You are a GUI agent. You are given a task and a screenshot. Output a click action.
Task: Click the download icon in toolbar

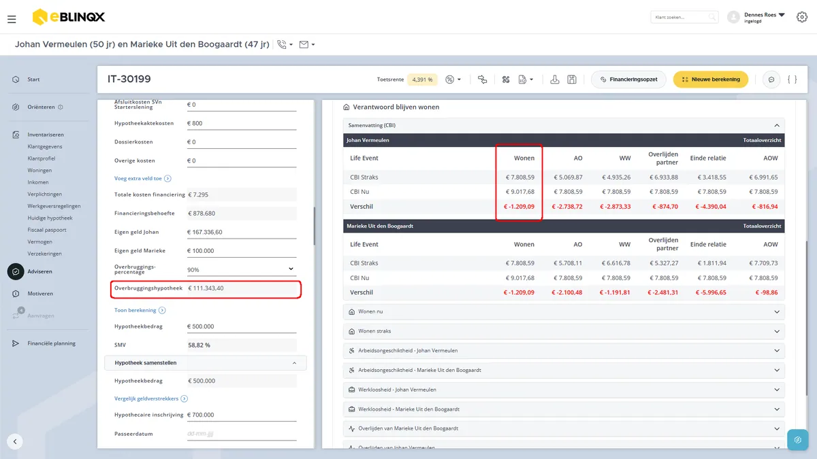pyautogui.click(x=555, y=80)
